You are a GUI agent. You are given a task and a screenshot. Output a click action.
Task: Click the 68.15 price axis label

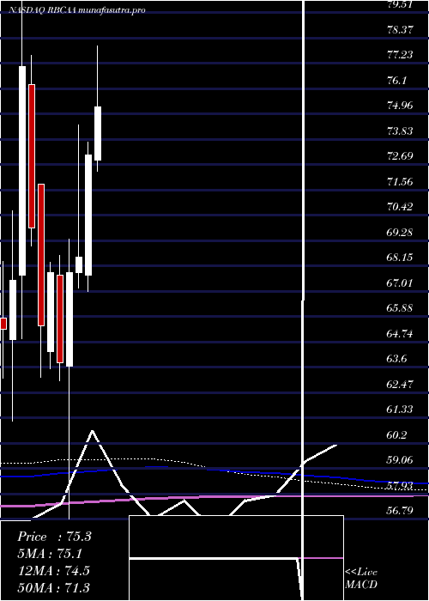point(400,258)
